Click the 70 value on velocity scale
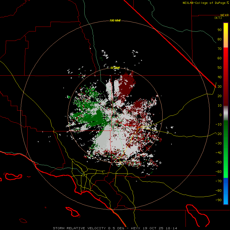Viewport: 230px width, 230px height. (x=220, y=49)
